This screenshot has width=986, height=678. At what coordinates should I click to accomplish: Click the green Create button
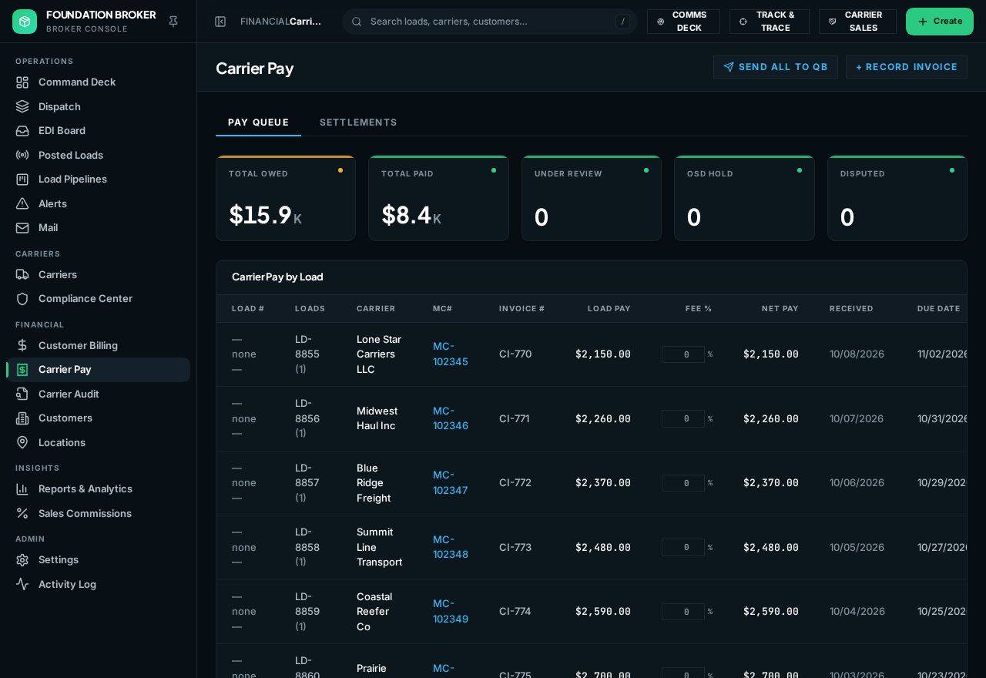coord(939,22)
